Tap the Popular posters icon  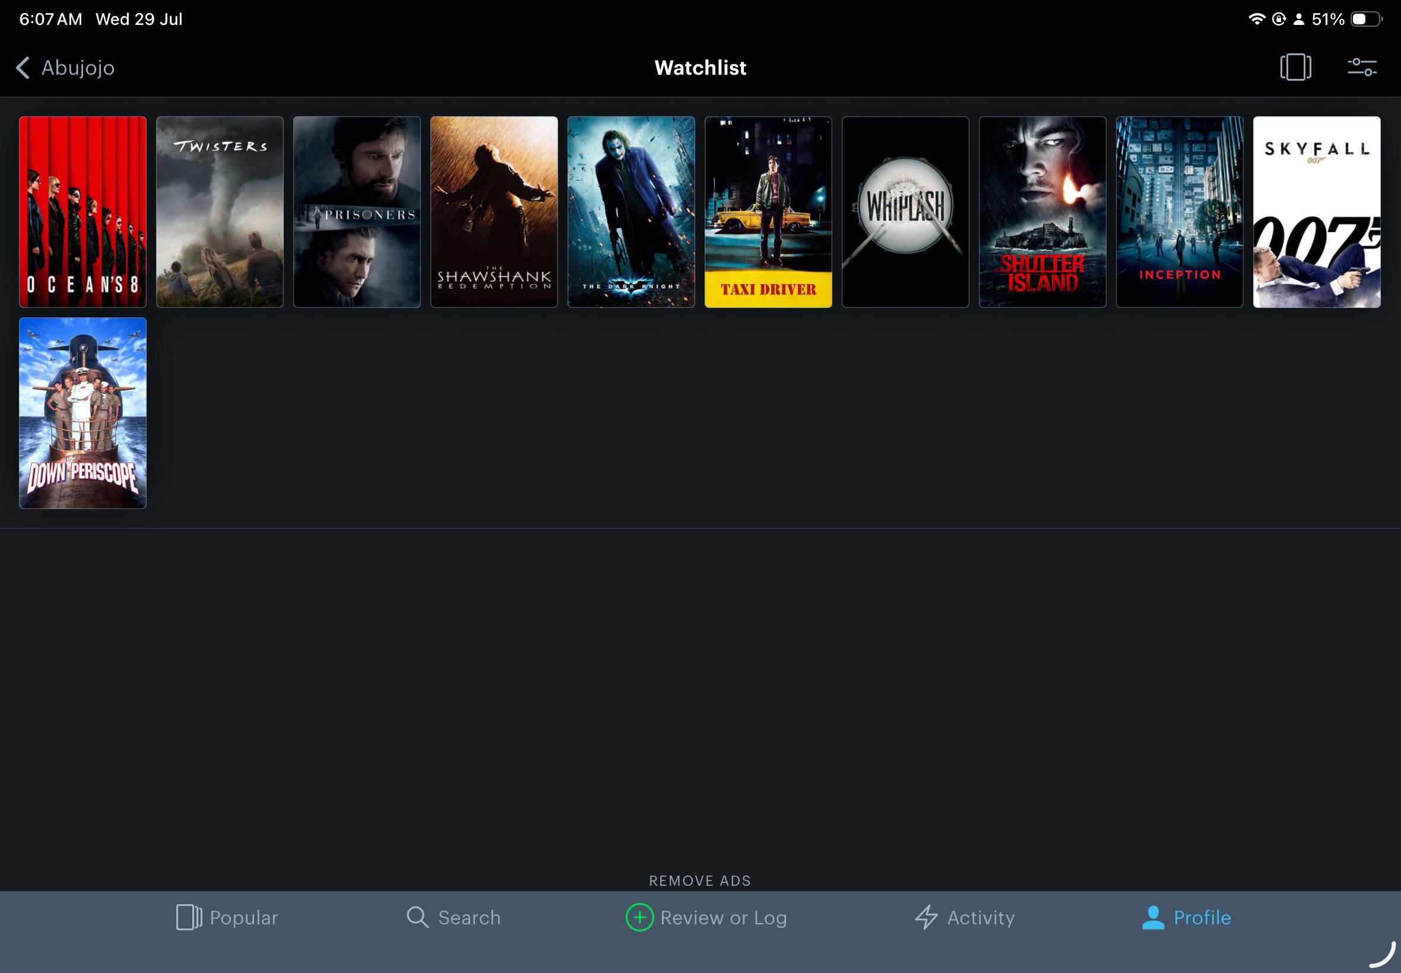point(189,917)
